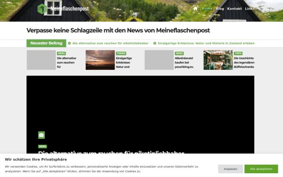Click NEWS tag on large featured post
This screenshot has width=283, height=177.
(x=42, y=146)
